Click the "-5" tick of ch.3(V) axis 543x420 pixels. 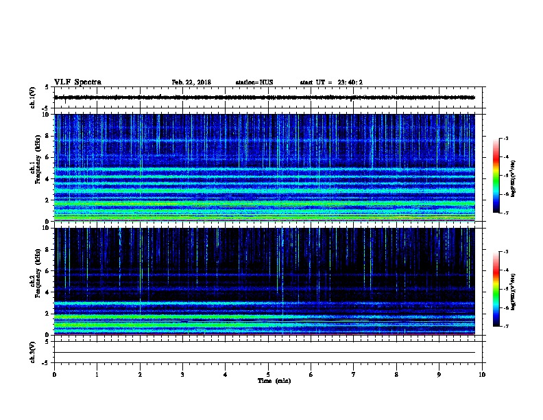(46, 363)
